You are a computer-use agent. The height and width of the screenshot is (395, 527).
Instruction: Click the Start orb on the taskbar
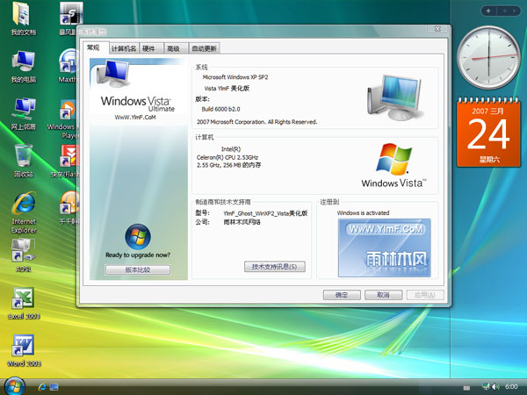[x=14, y=386]
